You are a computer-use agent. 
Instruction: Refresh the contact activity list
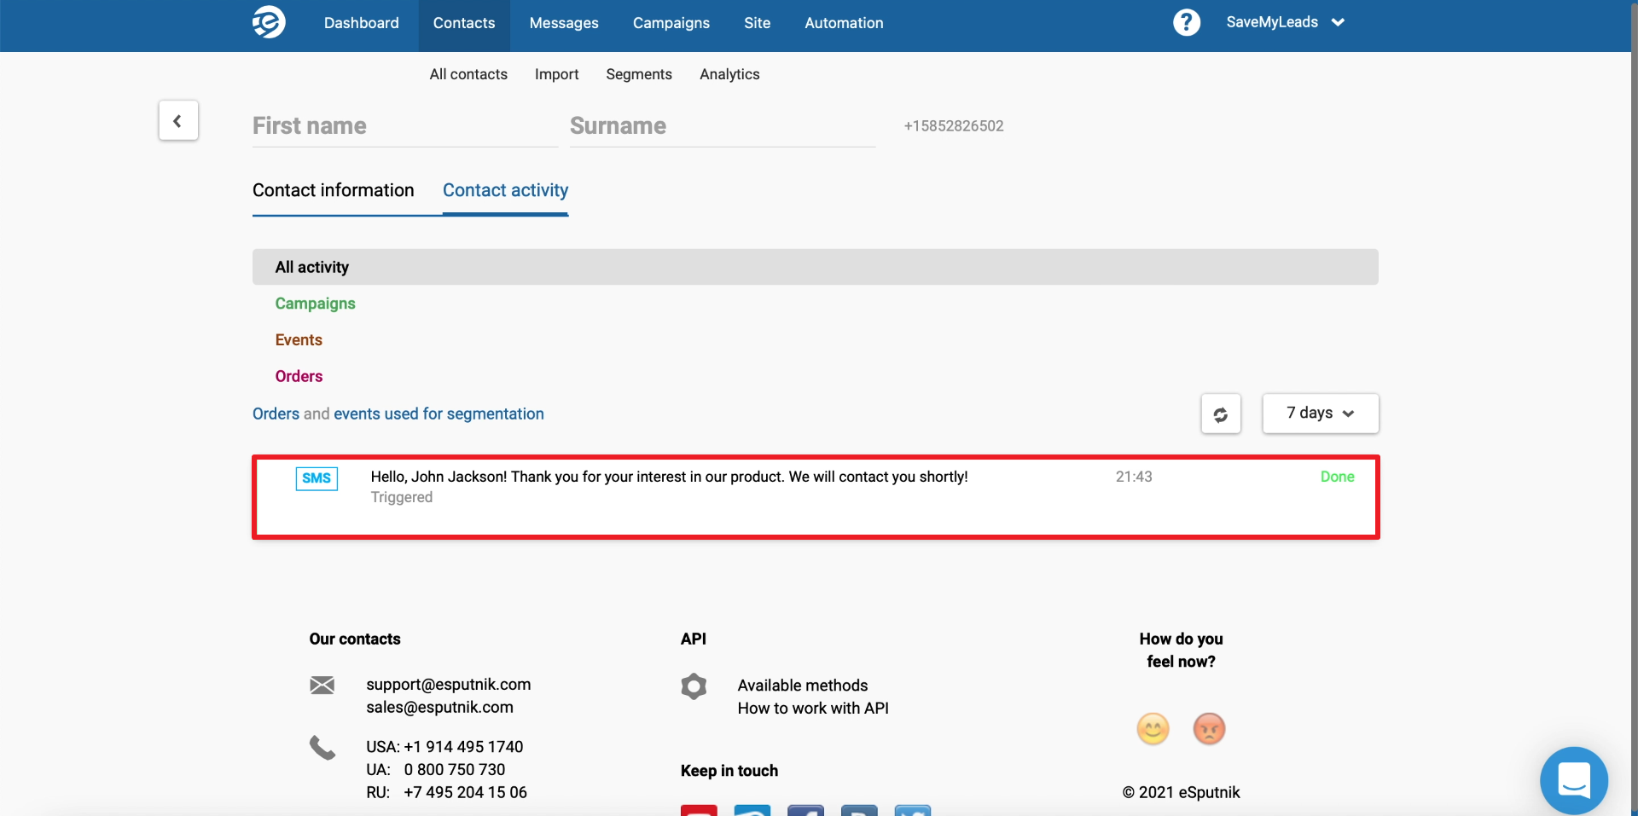click(1221, 414)
